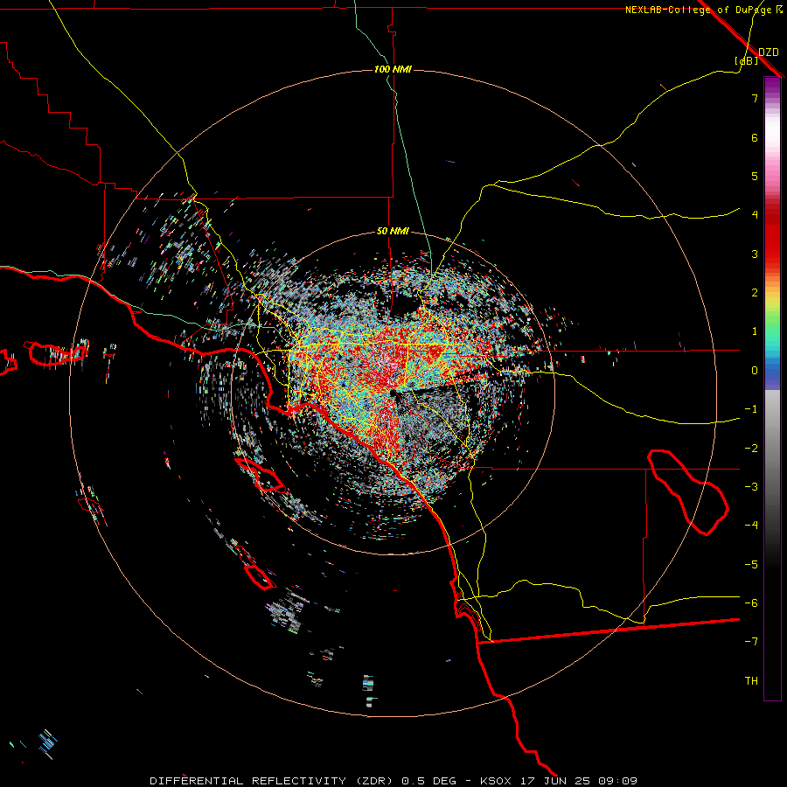
Task: Click the 3 value on color scale
Action: [x=755, y=254]
